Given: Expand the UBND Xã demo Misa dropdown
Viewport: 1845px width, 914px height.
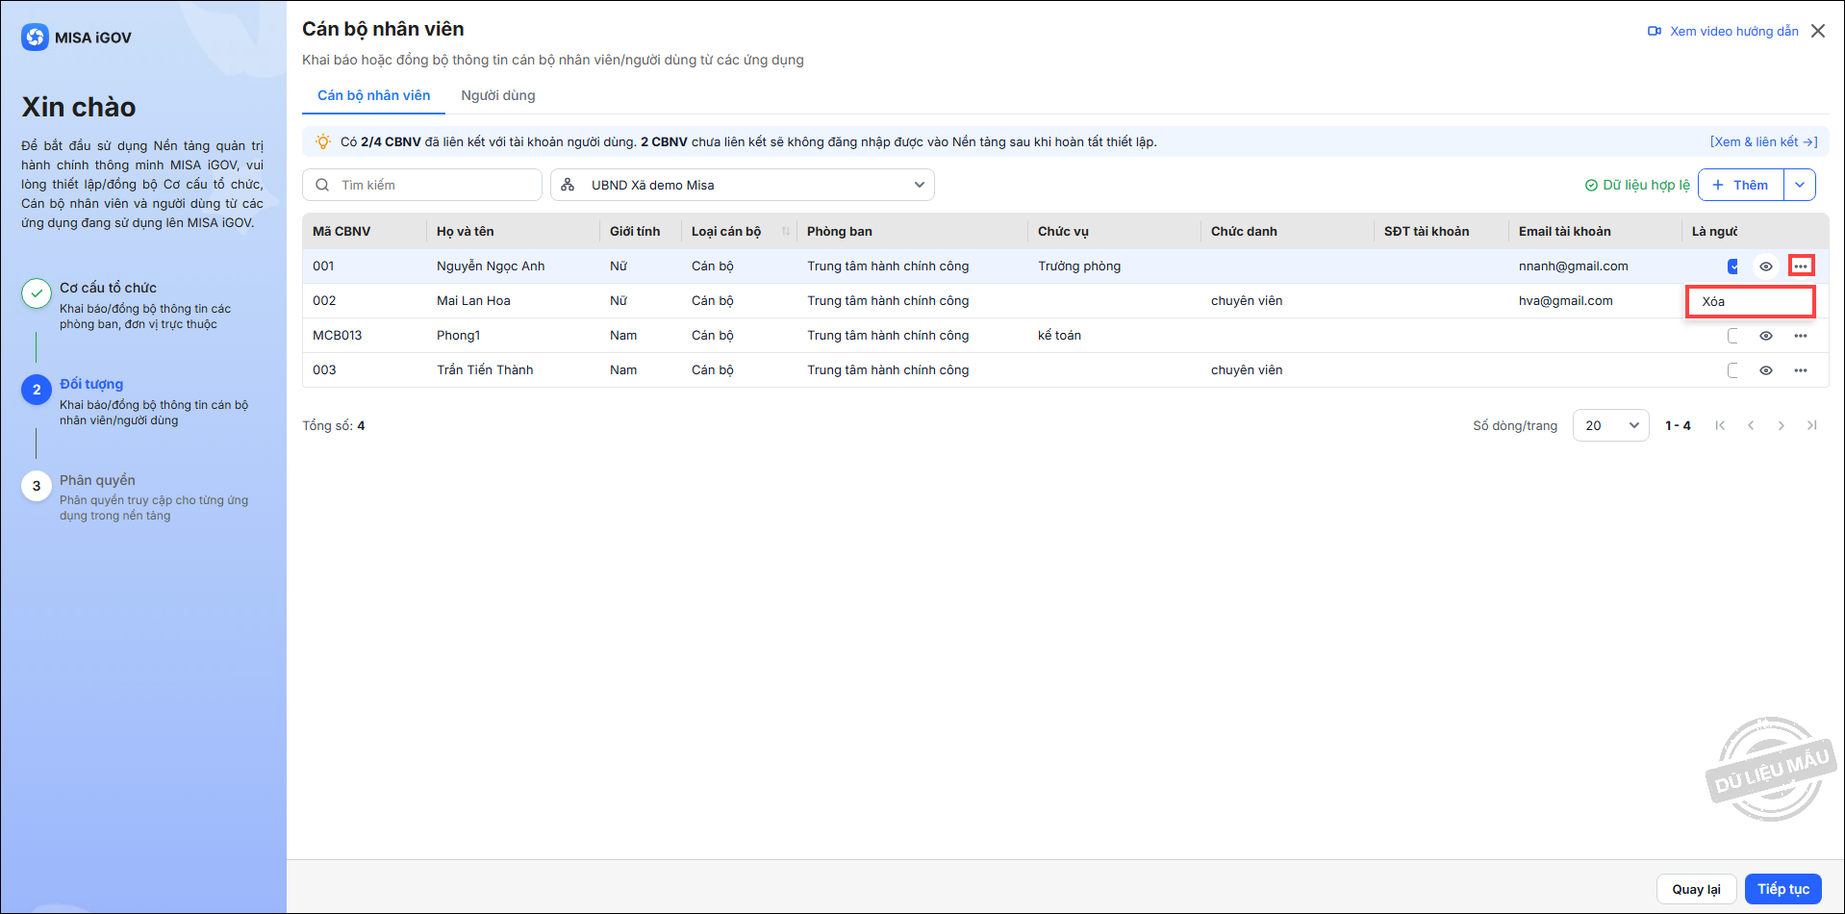Looking at the screenshot, I should [x=743, y=185].
